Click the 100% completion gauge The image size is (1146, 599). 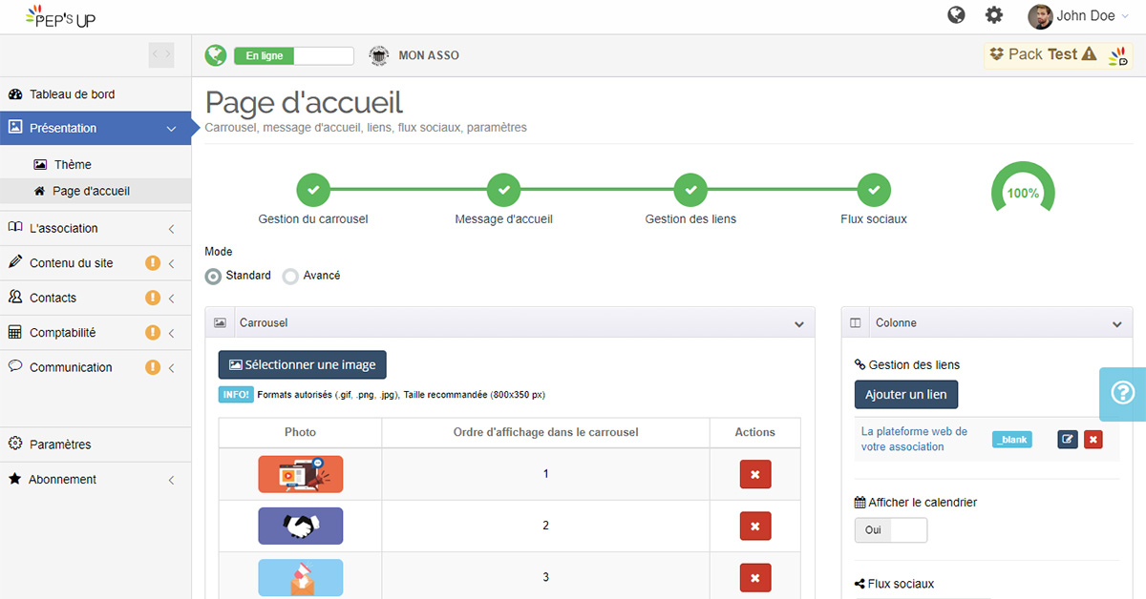1023,189
